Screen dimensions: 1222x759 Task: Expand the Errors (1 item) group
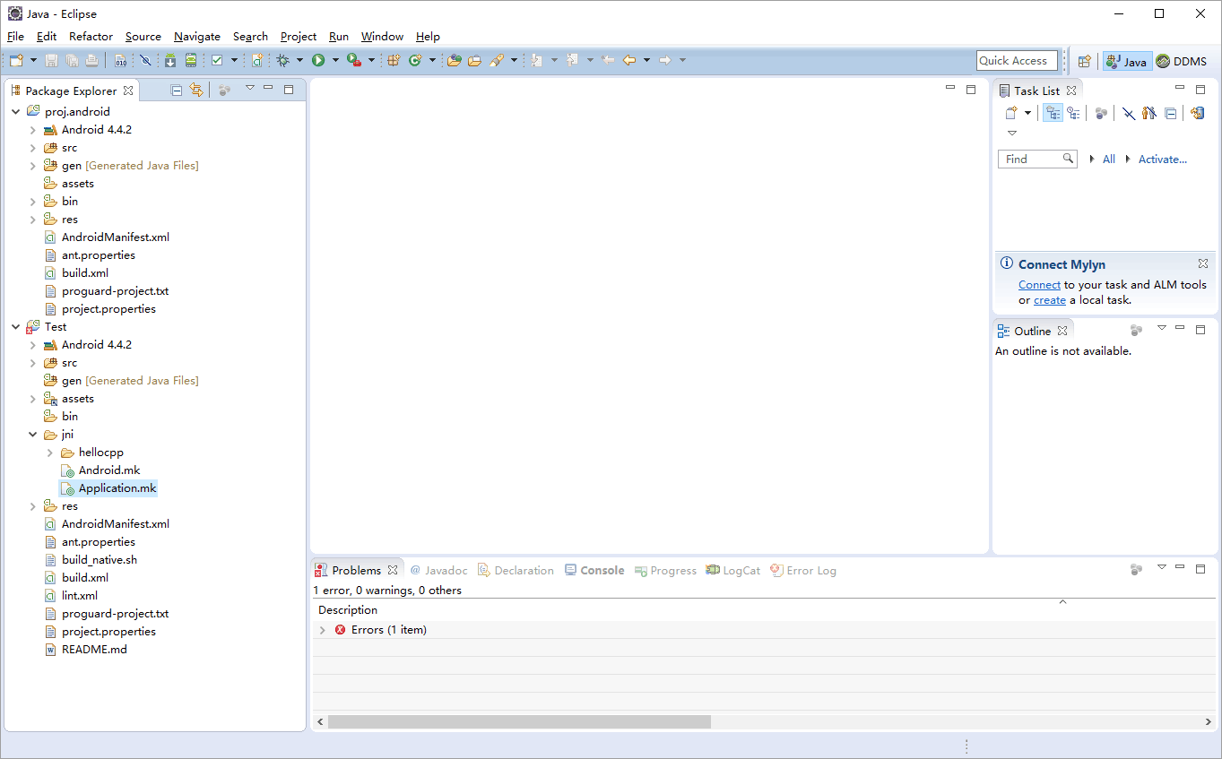click(323, 630)
